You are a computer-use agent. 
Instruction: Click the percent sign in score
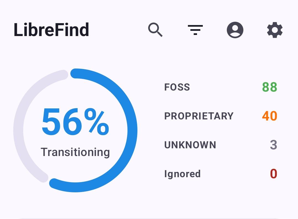pyautogui.click(x=97, y=122)
